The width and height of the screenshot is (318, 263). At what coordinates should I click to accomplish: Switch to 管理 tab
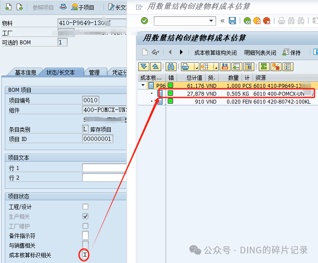click(x=94, y=72)
